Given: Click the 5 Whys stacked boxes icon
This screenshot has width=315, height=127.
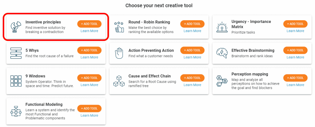Looking at the screenshot, I should point(16,53).
